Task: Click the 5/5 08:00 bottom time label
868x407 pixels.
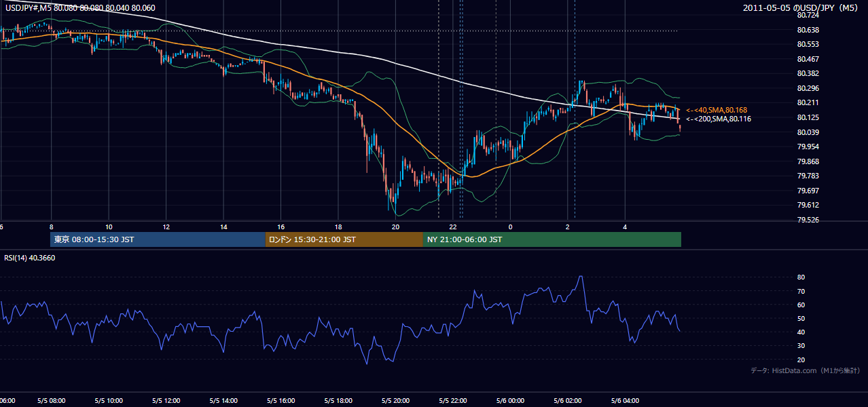Action: (51, 400)
